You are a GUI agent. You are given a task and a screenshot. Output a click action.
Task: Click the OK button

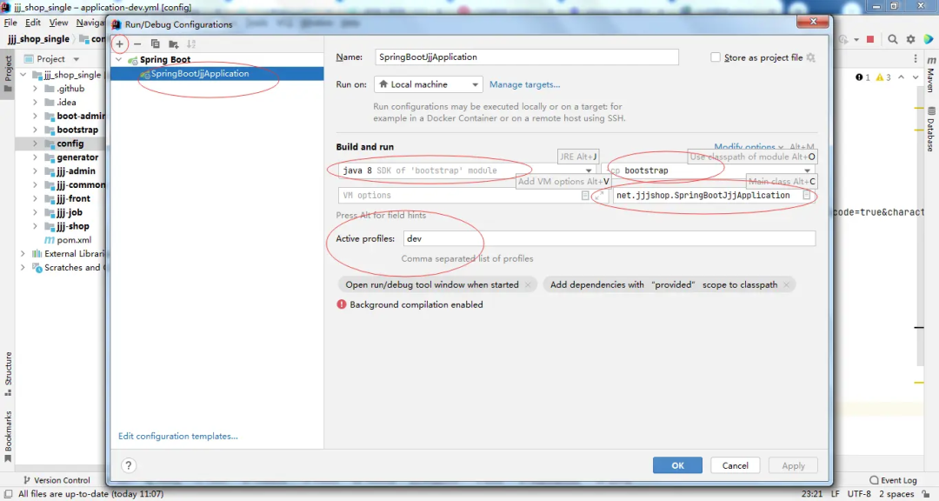tap(677, 465)
